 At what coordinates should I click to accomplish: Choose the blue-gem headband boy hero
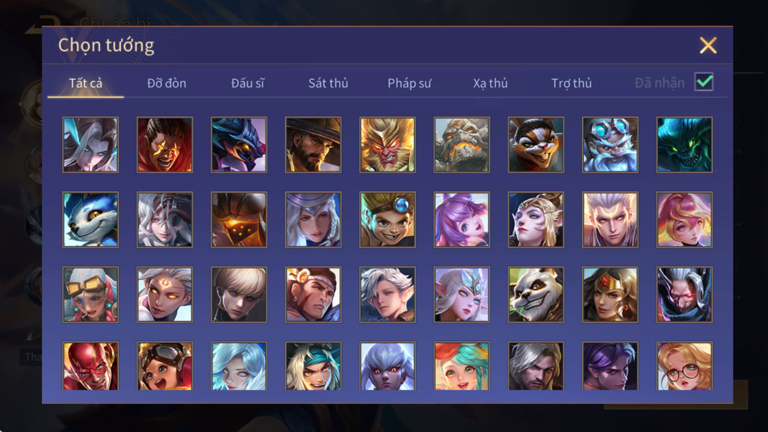tap(387, 219)
